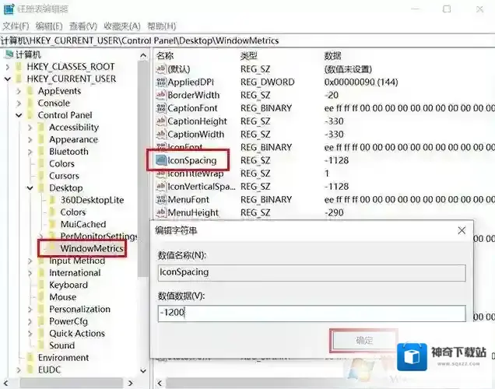Expand the EUDC key
Viewport: 495px width, 389px height.
[x=19, y=370]
